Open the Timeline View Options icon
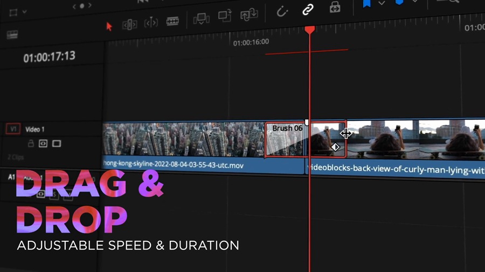Image resolution: width=485 pixels, height=272 pixels. [x=12, y=34]
